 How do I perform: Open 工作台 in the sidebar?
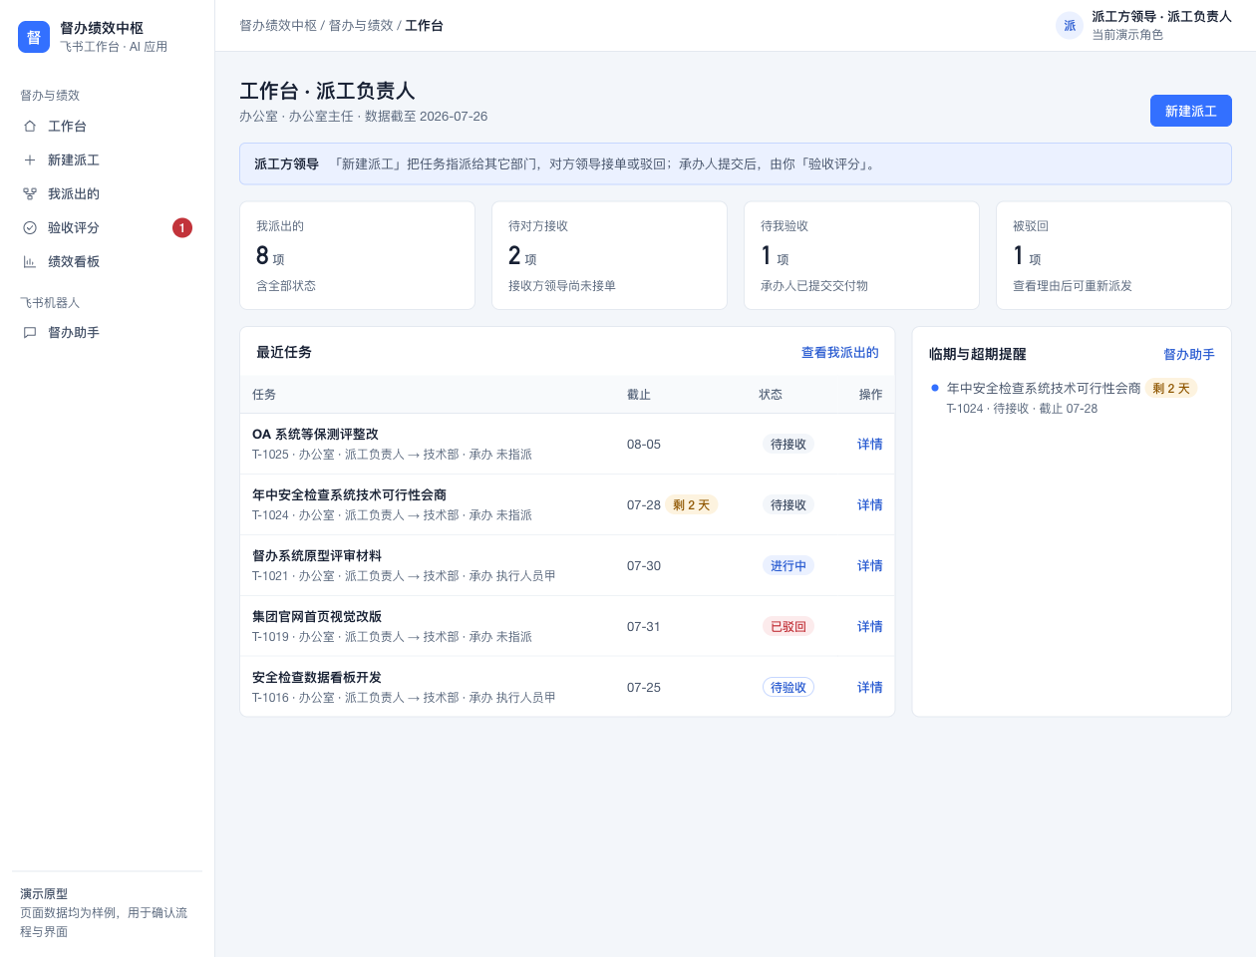tap(108, 127)
